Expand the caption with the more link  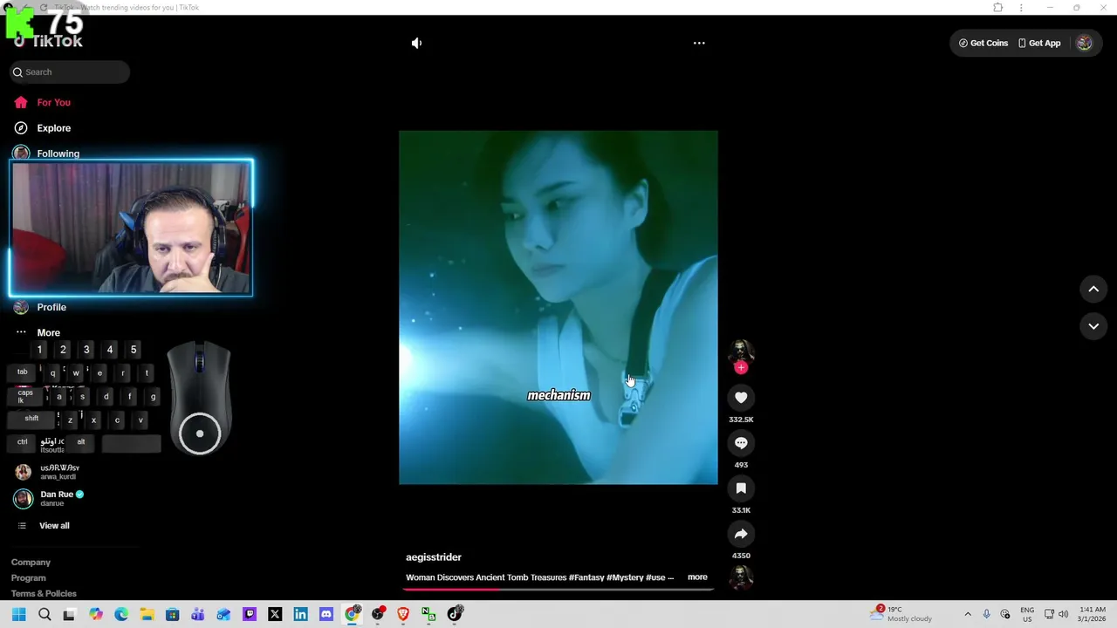[x=697, y=577]
